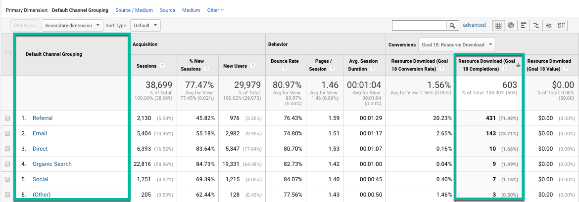The image size is (579, 202).
Task: Tick the checkbox for the Email row
Action: 7,133
